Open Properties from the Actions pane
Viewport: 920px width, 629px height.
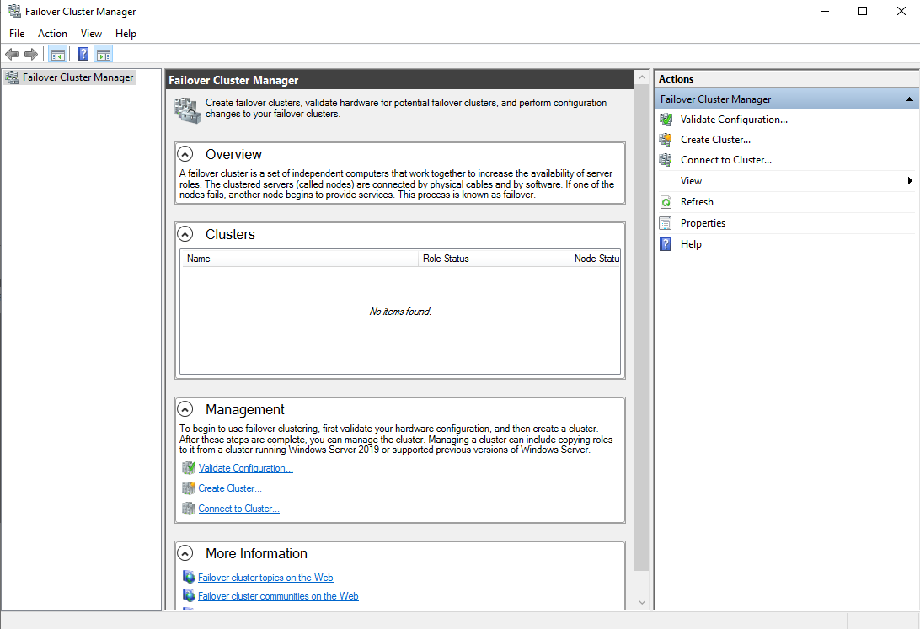click(703, 222)
